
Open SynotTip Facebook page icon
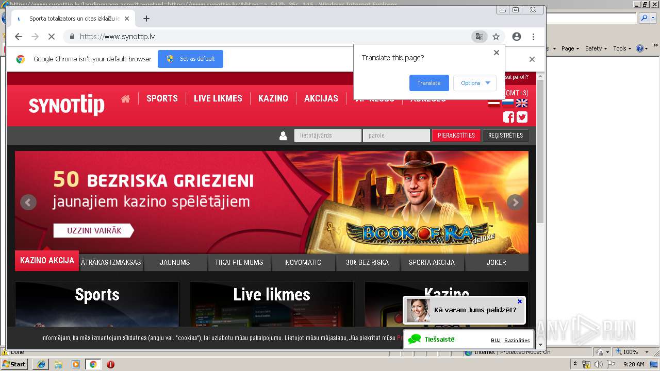[508, 117]
